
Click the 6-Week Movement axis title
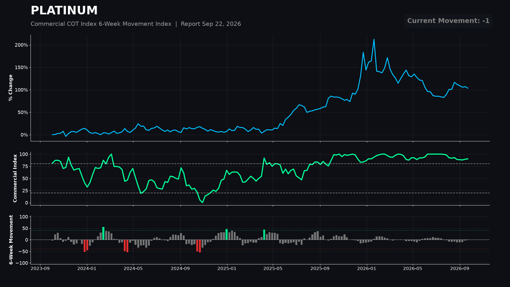click(11, 240)
